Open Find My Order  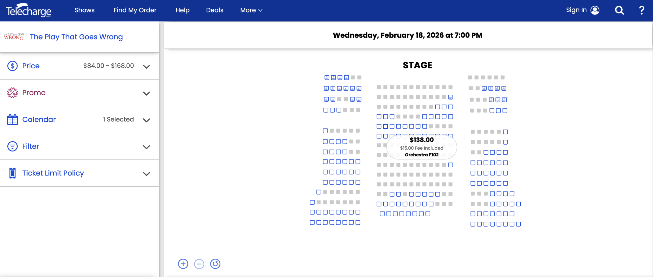point(135,10)
